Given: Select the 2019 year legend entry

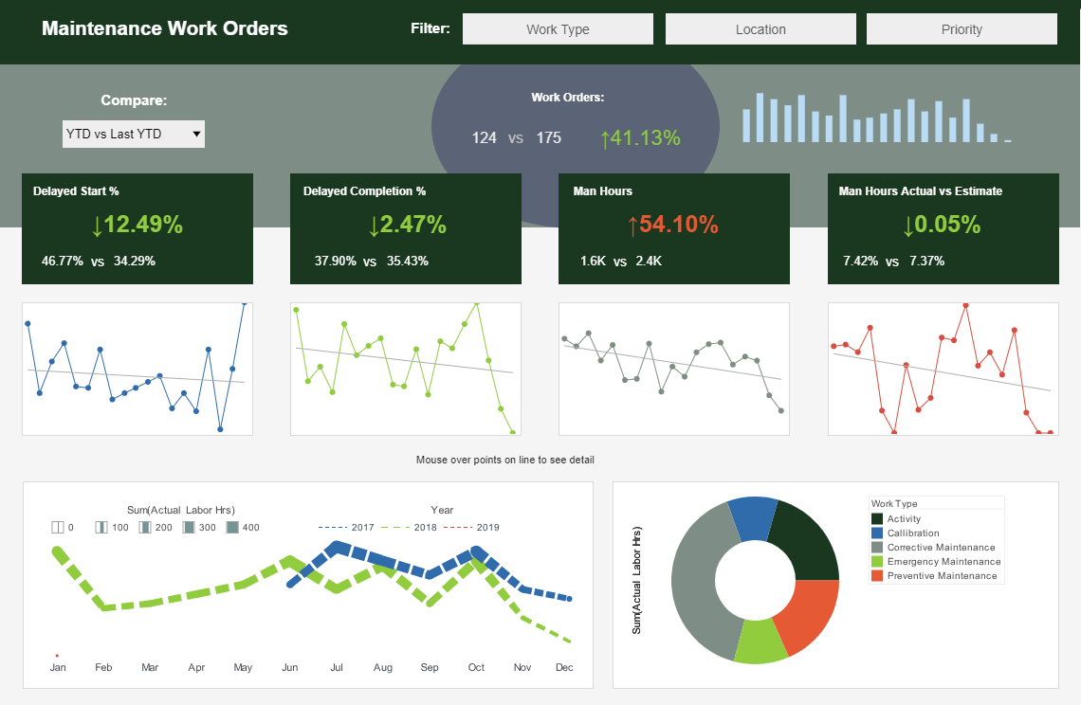Looking at the screenshot, I should tap(471, 527).
